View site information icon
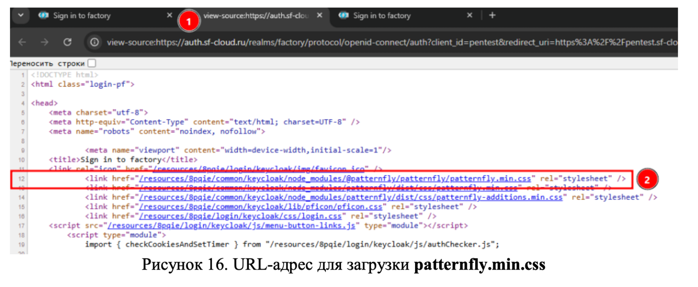 click(95, 42)
